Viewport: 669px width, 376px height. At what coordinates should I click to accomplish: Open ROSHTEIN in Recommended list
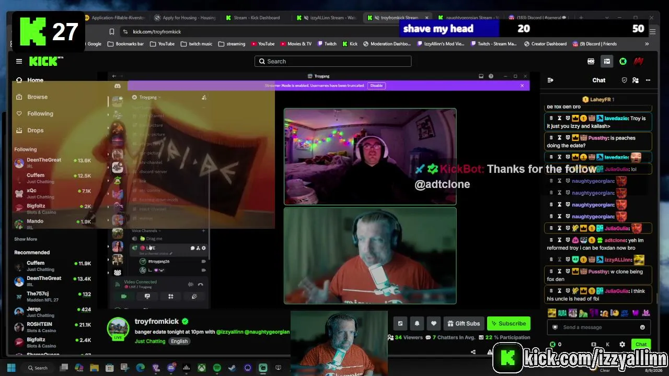tap(53, 327)
